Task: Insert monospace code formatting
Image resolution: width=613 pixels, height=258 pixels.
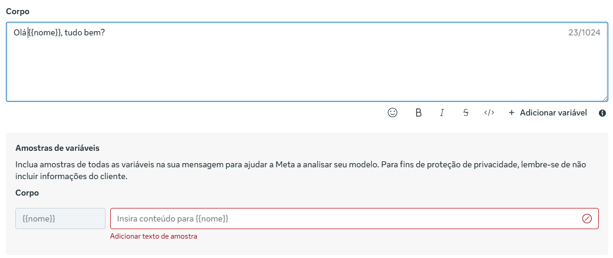Action: (x=489, y=113)
